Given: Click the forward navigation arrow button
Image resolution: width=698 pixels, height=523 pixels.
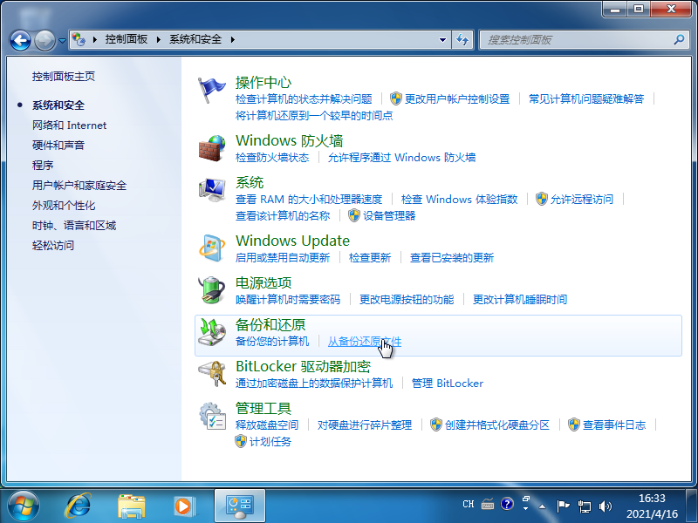Looking at the screenshot, I should 44,40.
